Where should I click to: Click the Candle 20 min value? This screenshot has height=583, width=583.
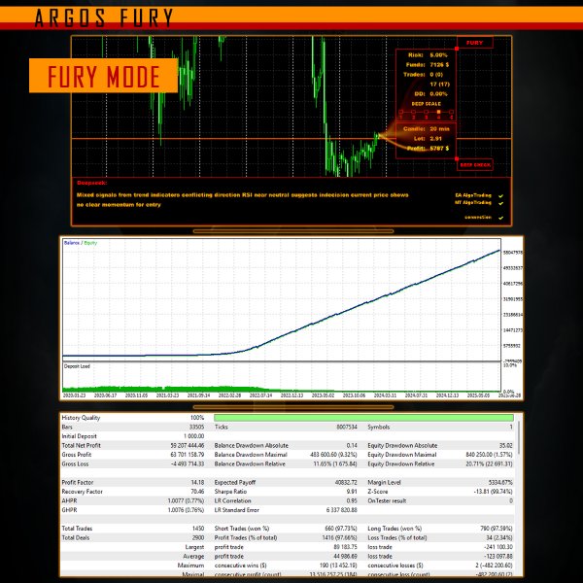439,128
